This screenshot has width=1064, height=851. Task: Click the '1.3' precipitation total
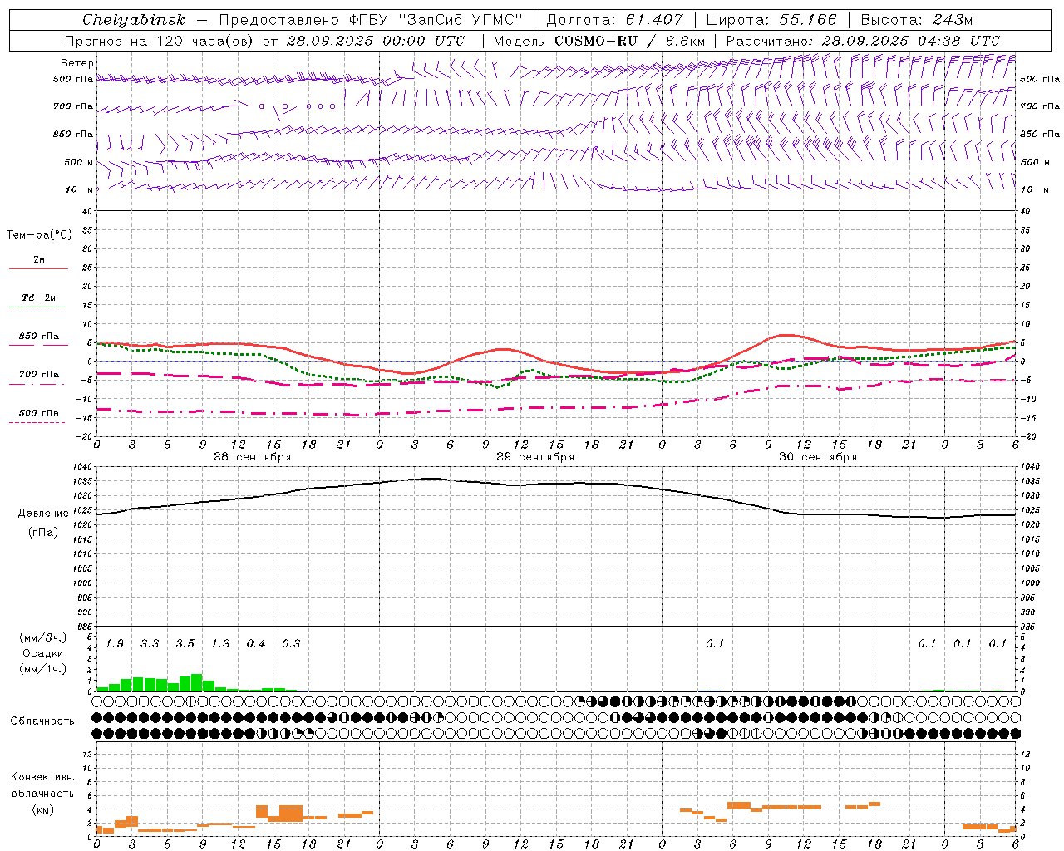point(220,644)
